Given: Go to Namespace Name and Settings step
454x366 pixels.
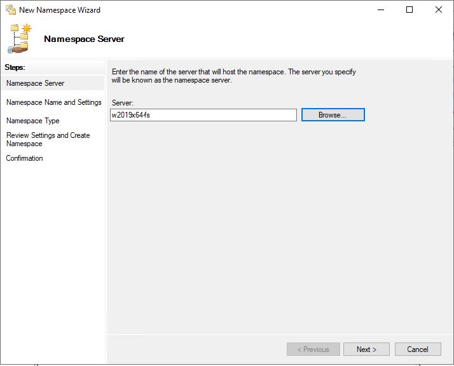Looking at the screenshot, I should [x=54, y=102].
